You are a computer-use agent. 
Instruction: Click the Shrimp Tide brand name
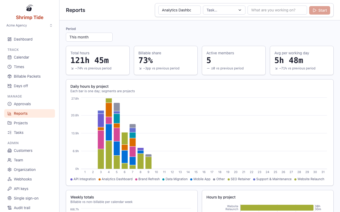[30, 17]
